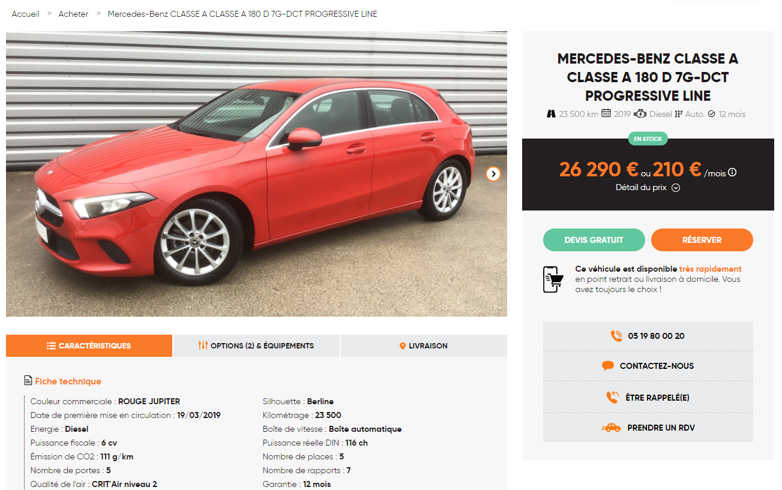Viewport: 782px width, 490px height.
Task: Click the callback phone icon by Être rappelé(e)
Action: [x=612, y=397]
